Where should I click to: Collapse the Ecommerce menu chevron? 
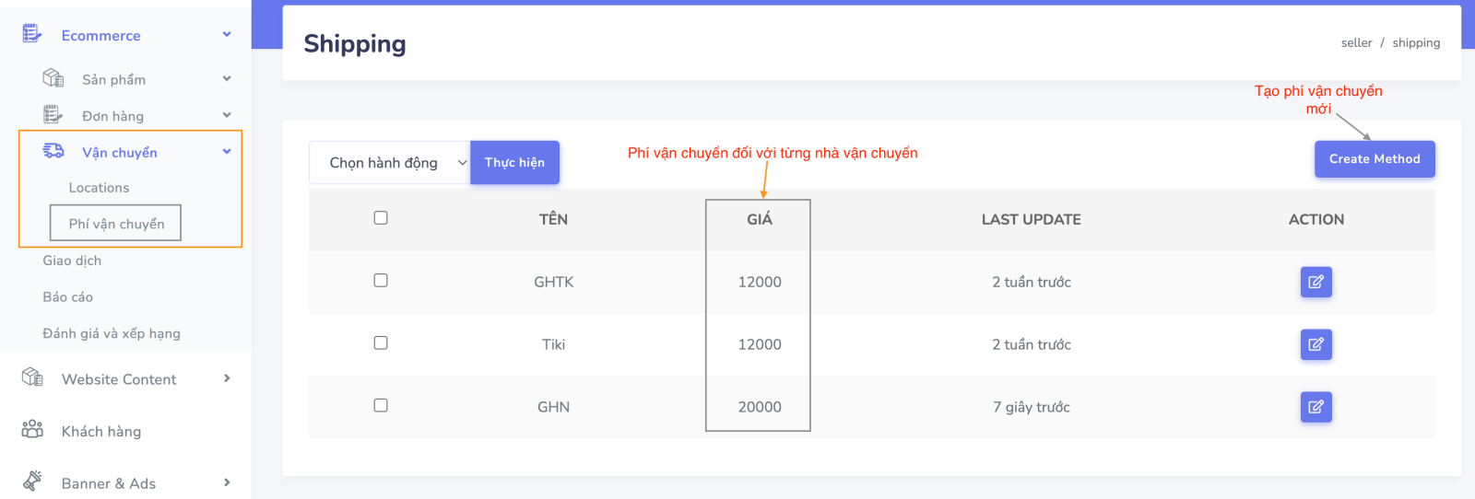pos(227,35)
